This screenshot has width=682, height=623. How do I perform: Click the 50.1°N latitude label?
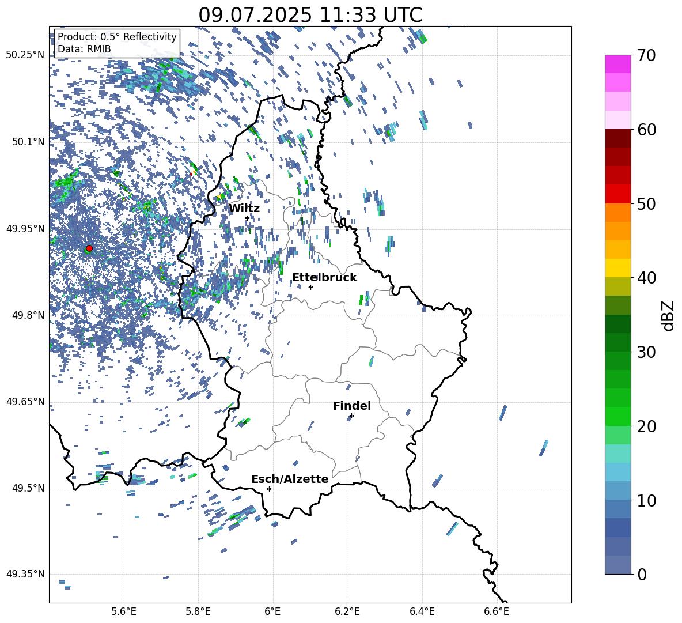[28, 142]
